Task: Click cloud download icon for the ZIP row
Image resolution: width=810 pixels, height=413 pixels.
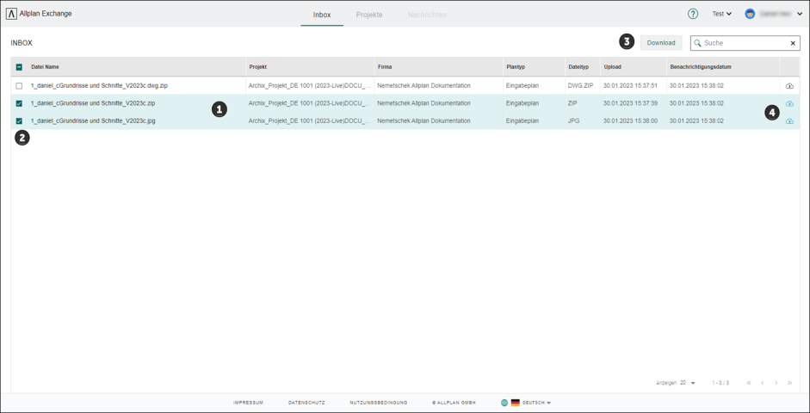Action: (789, 104)
